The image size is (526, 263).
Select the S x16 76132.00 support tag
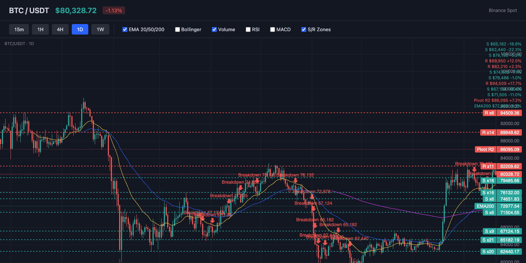click(x=501, y=192)
